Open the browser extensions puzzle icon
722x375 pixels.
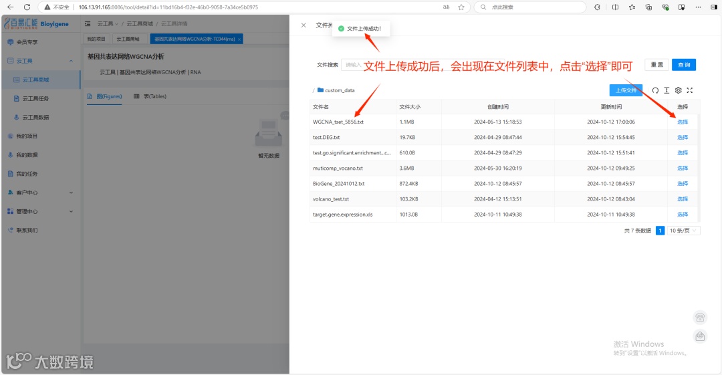pos(597,7)
